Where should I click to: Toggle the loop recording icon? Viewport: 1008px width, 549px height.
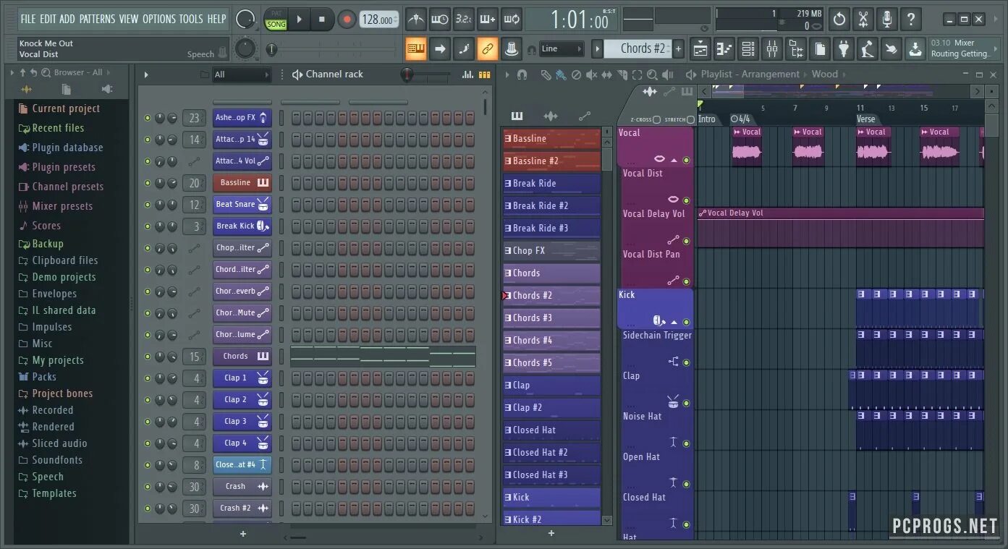pos(512,20)
